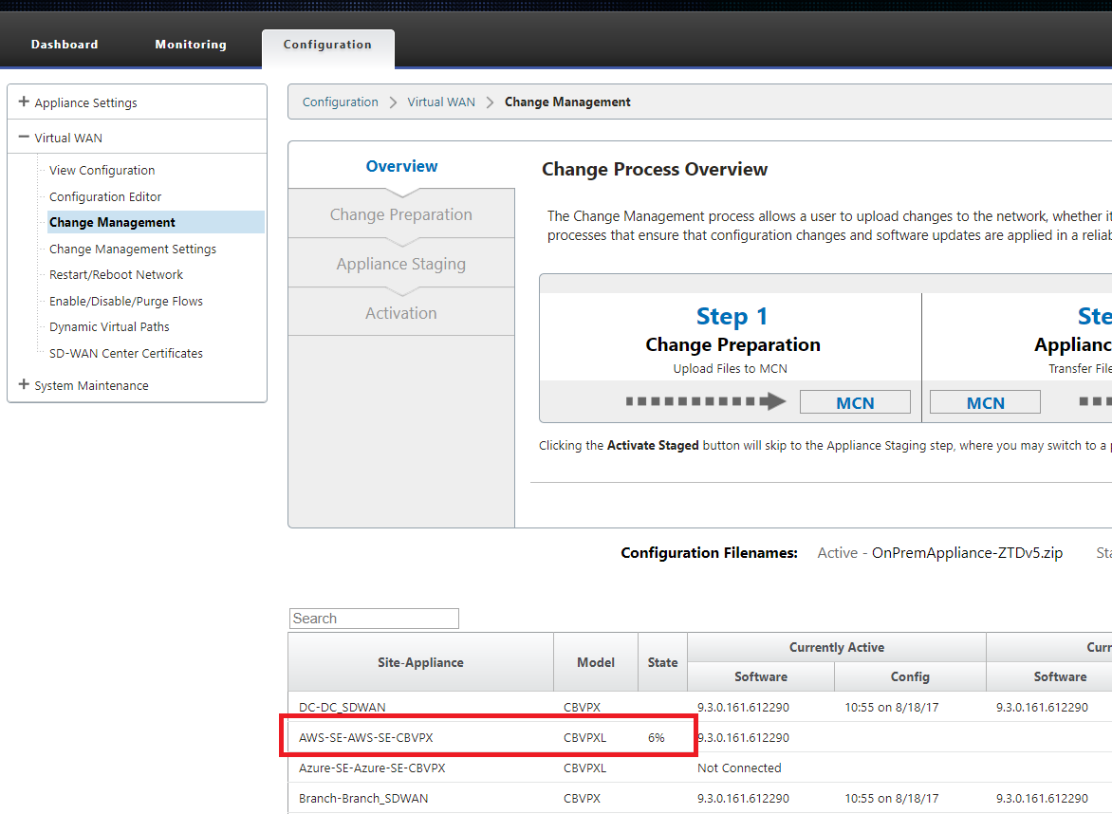1112x814 pixels.
Task: Click the active filename OnPremAppliance-ZTDv5.zip
Action: (x=968, y=553)
